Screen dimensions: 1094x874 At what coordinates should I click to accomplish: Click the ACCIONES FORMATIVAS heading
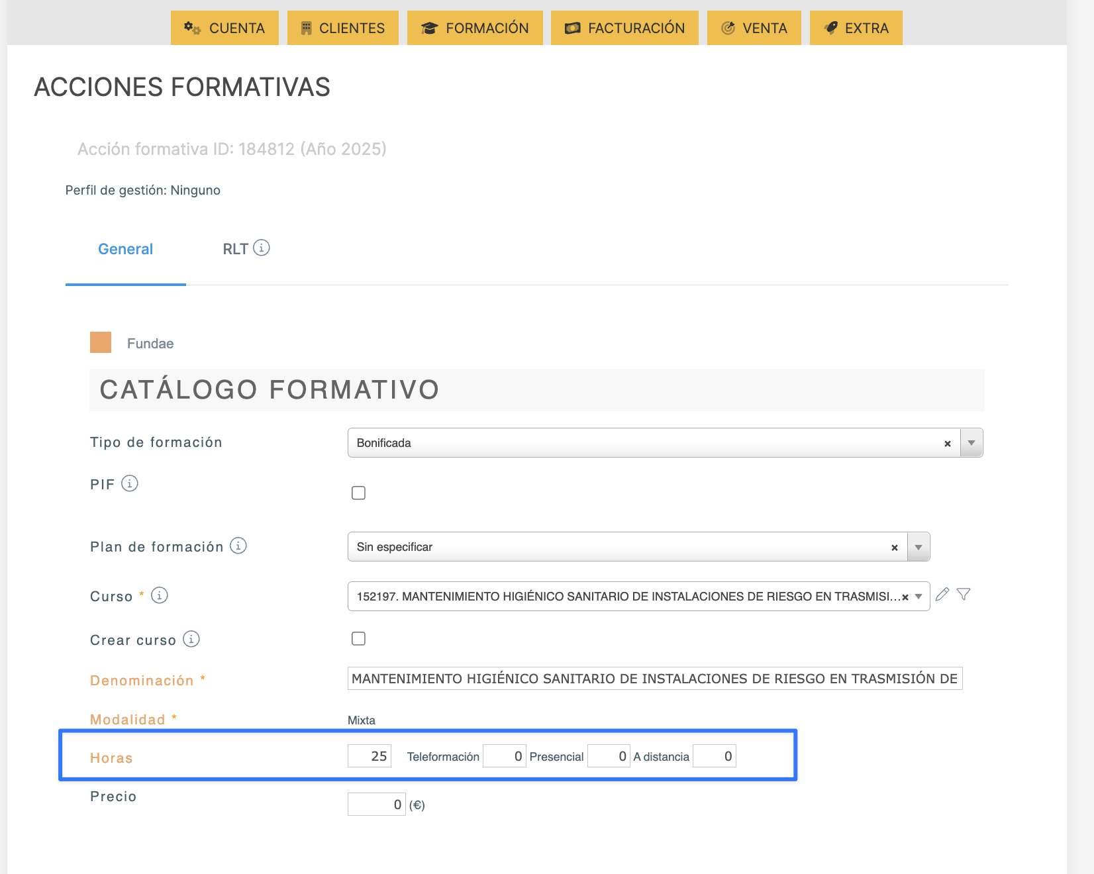click(182, 87)
